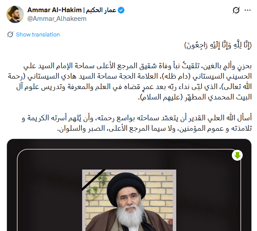The height and width of the screenshot is (231, 257).
Task: Click the final line ending الصبر والسلوان
Action: [x=154, y=129]
